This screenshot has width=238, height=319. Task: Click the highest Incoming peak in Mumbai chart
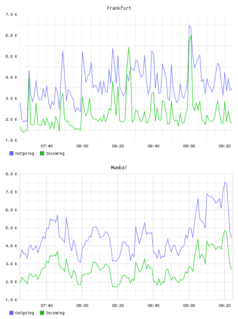click(225, 231)
